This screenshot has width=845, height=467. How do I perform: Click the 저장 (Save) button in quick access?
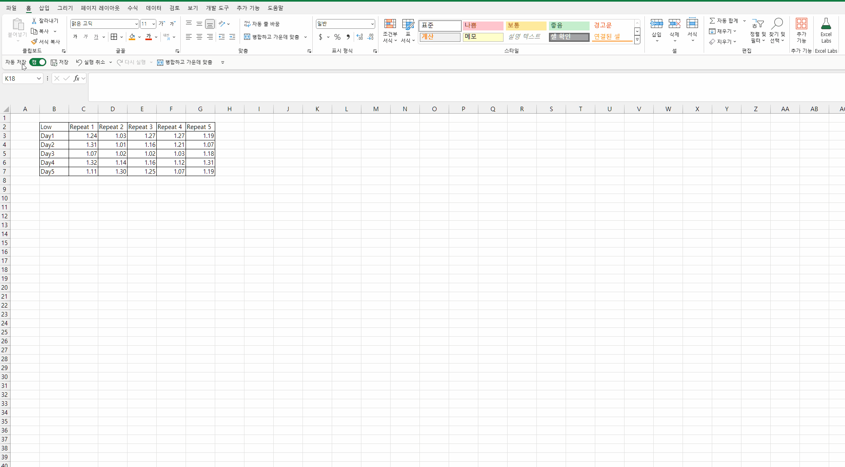click(x=59, y=62)
